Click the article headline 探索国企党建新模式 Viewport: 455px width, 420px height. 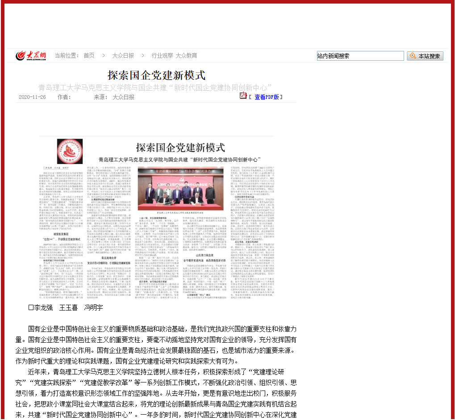156,75
